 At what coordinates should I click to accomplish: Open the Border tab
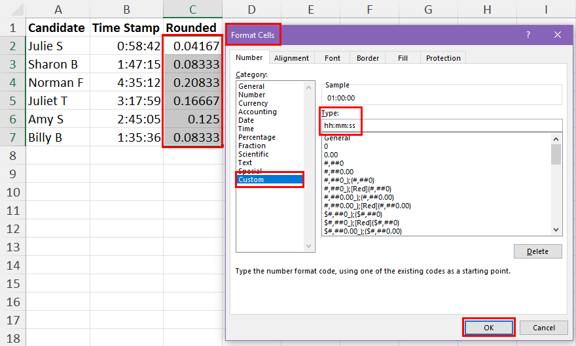pyautogui.click(x=368, y=58)
